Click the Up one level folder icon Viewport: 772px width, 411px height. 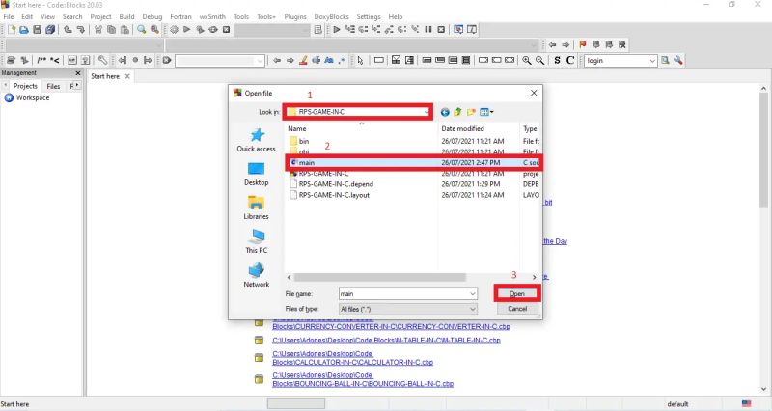(457, 112)
